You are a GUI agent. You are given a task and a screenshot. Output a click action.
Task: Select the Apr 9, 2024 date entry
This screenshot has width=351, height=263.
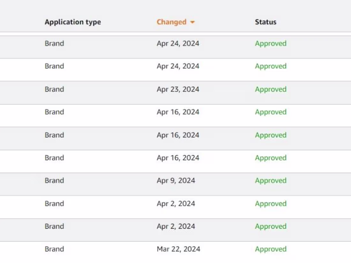(176, 180)
